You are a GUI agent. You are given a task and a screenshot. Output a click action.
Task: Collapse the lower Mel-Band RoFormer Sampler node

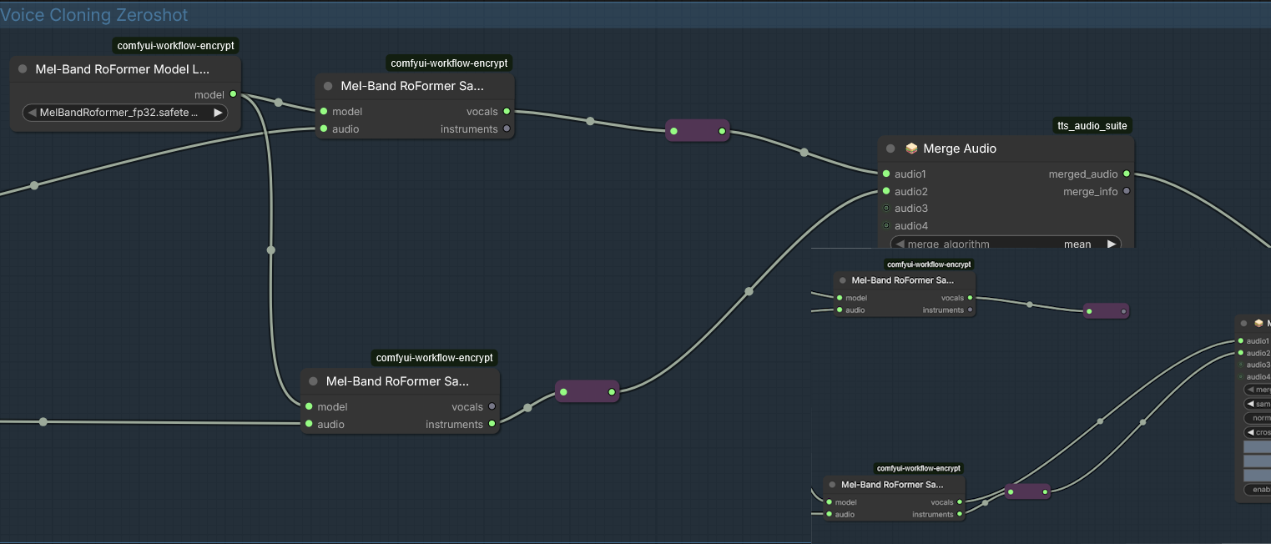[314, 381]
